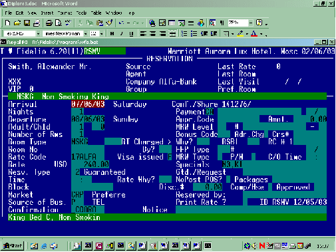Click the Arrival date field 07/06/03
336x252 pixels.
click(x=88, y=104)
